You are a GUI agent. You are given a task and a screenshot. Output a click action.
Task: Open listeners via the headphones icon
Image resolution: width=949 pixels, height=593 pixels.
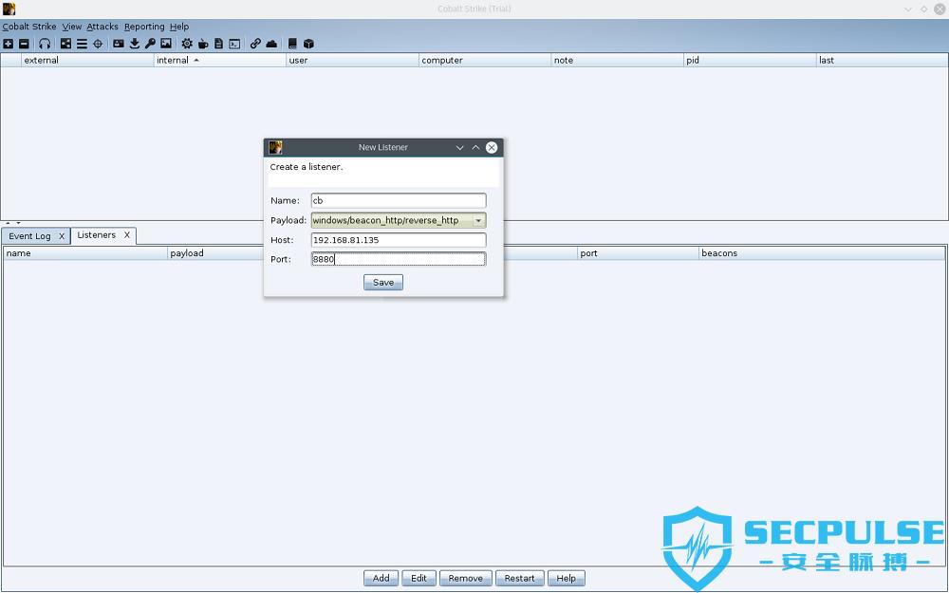click(x=45, y=44)
